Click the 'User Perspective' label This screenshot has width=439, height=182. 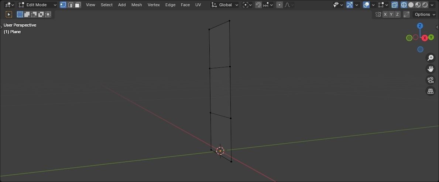coord(20,25)
